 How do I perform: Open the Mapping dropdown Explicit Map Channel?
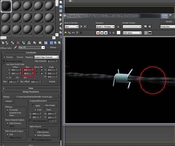(46, 57)
